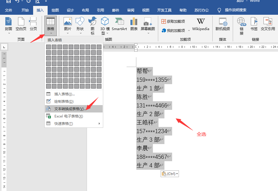
Task: Open the 帮助 ribbon tab
Action: pyautogui.click(x=183, y=10)
